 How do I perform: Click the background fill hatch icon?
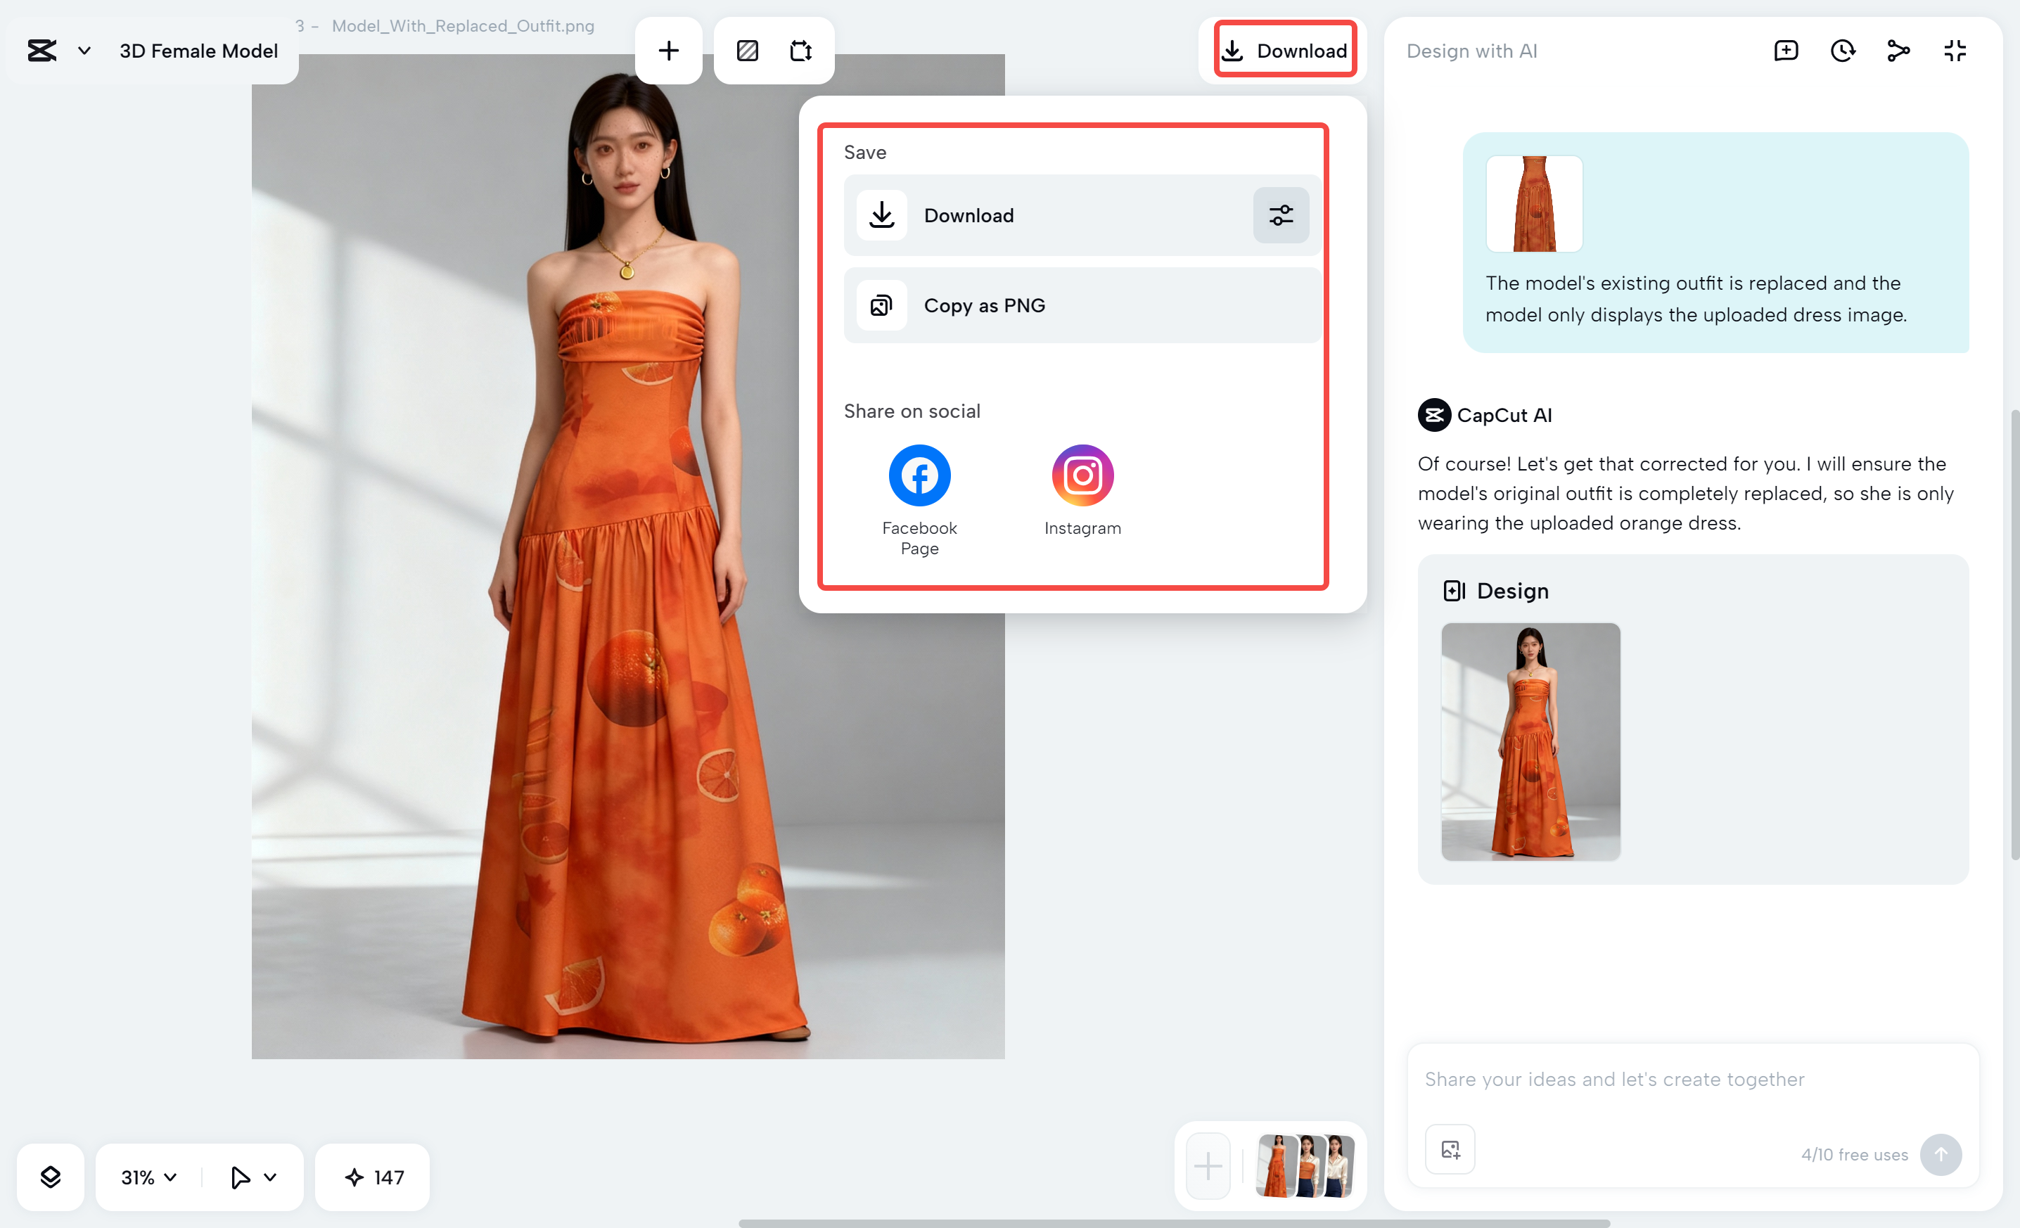pos(747,51)
